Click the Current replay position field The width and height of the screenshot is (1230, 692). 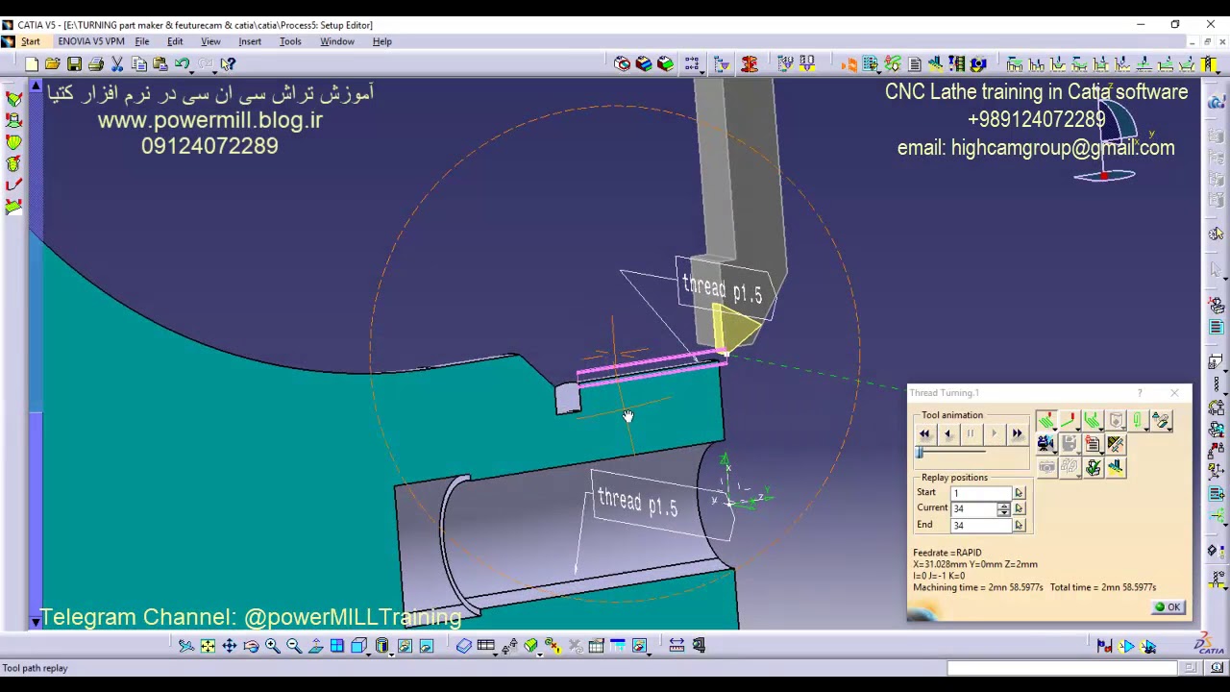click(x=974, y=509)
